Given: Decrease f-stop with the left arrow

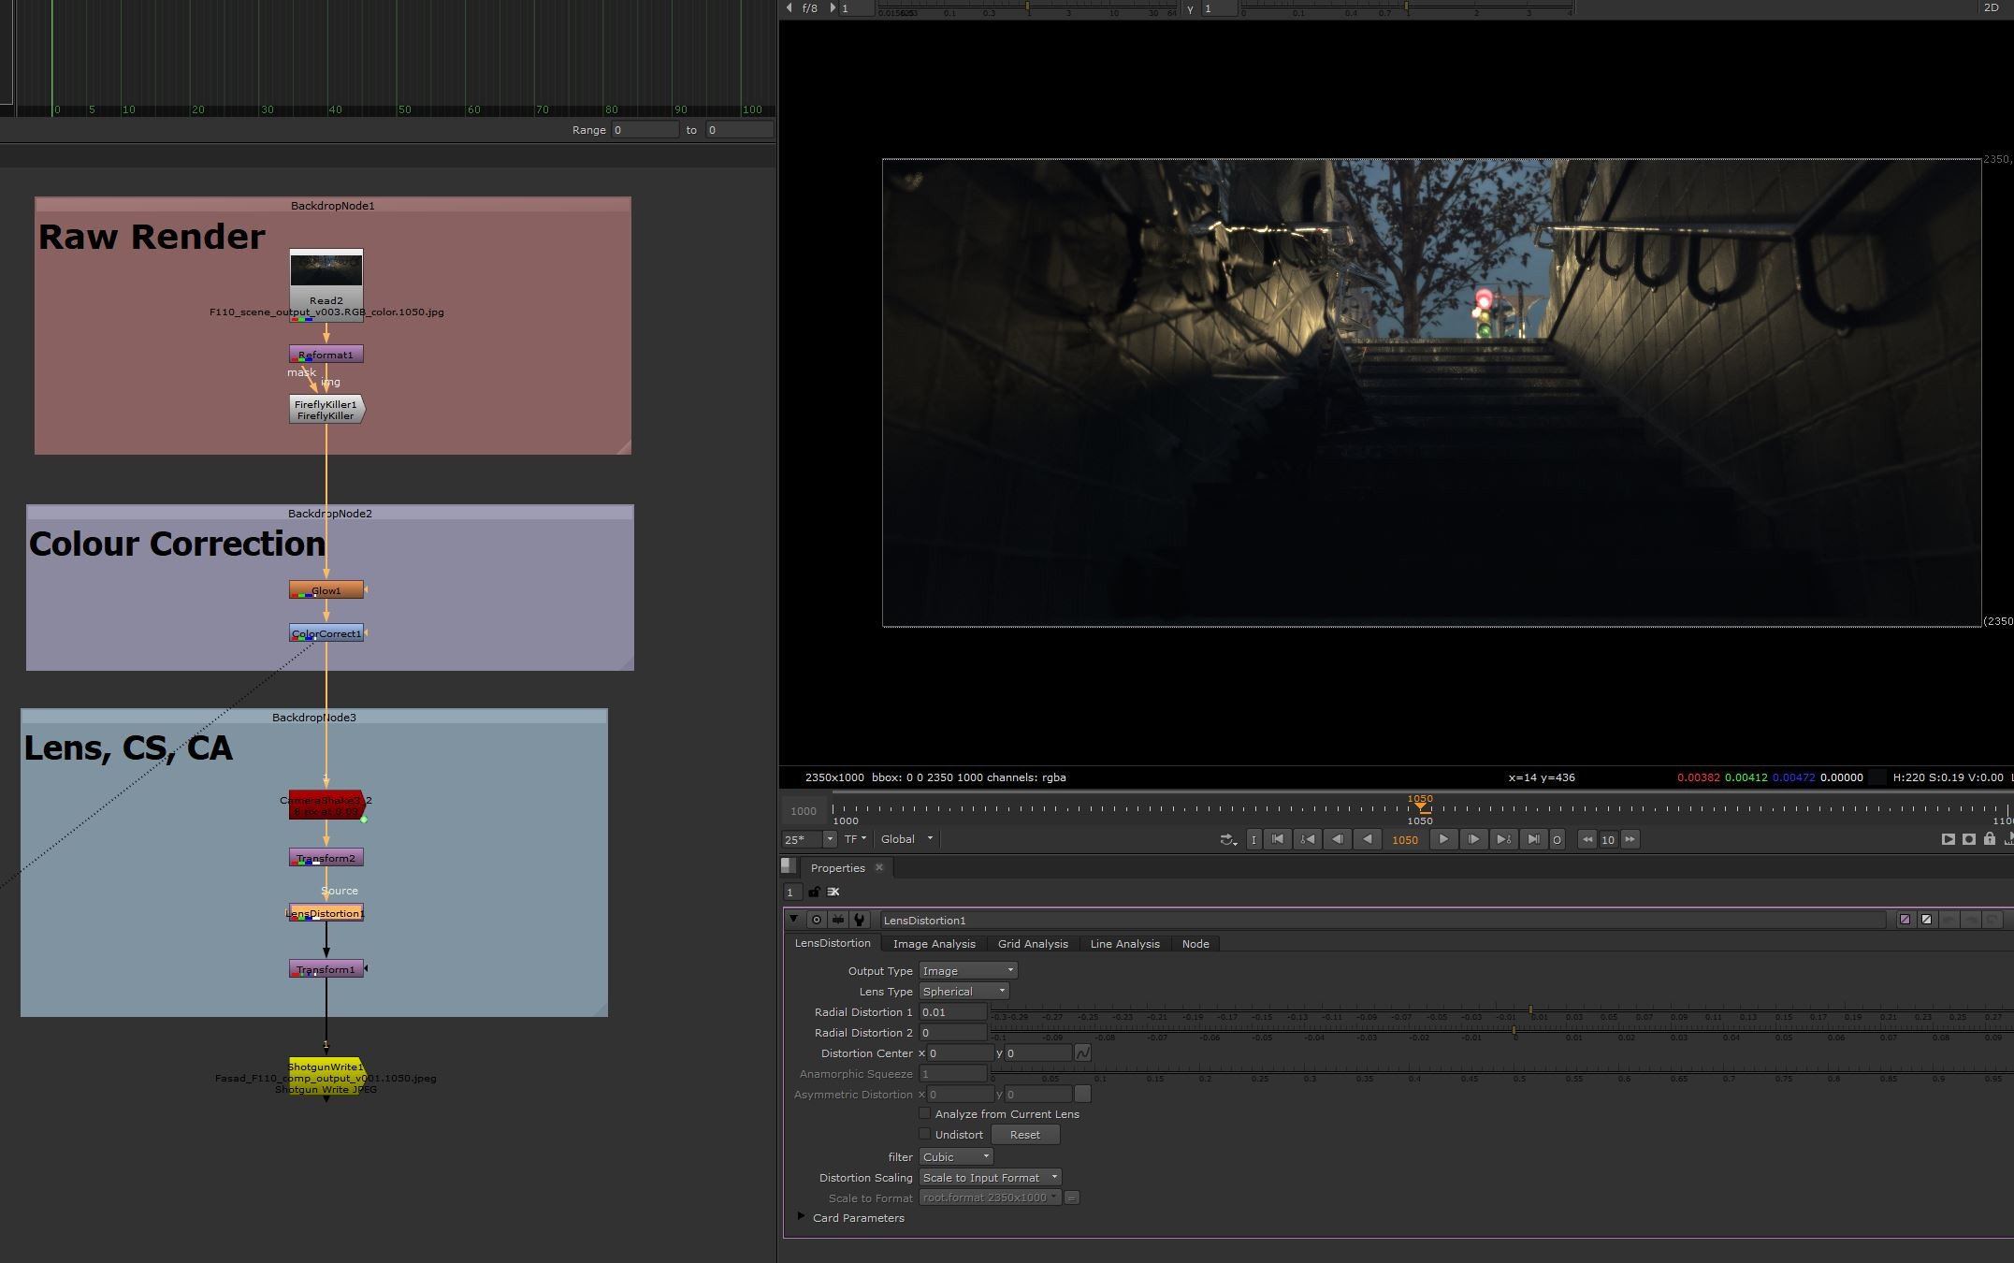Looking at the screenshot, I should click(790, 7).
